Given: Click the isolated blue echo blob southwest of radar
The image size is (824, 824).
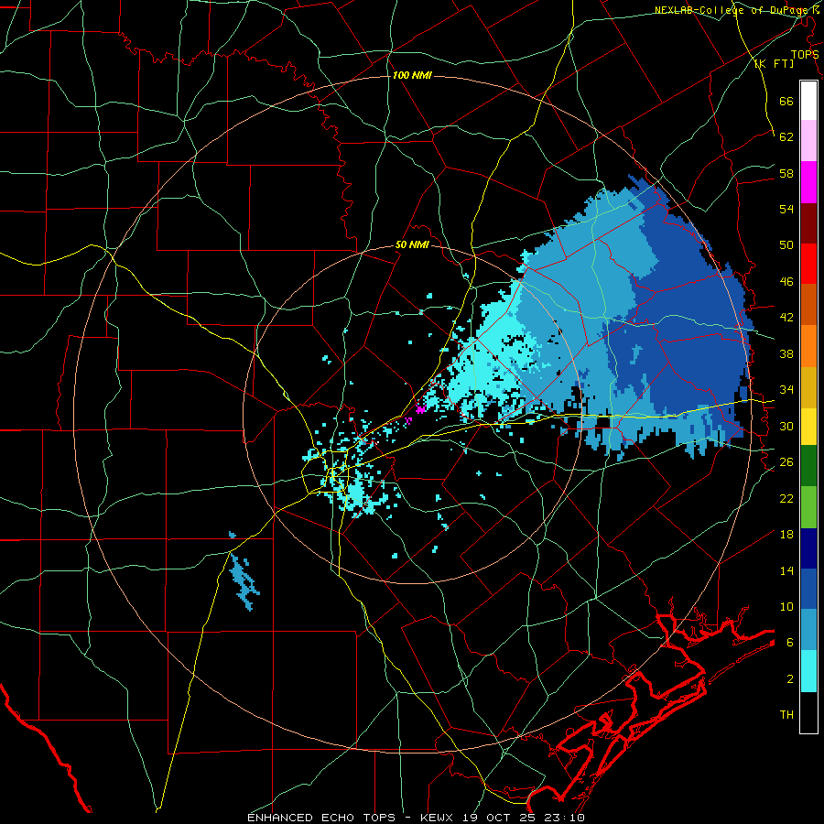Looking at the screenshot, I should [x=244, y=581].
